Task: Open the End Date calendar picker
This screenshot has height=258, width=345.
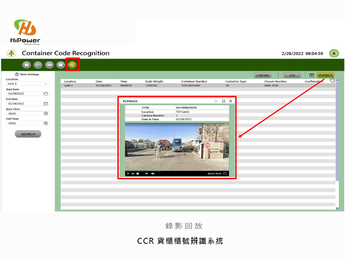Action: [46, 104]
